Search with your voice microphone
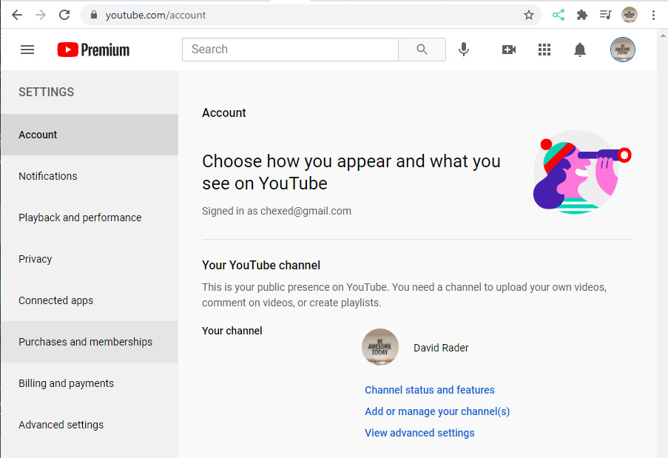Viewport: 668px width, 458px height. [x=464, y=50]
